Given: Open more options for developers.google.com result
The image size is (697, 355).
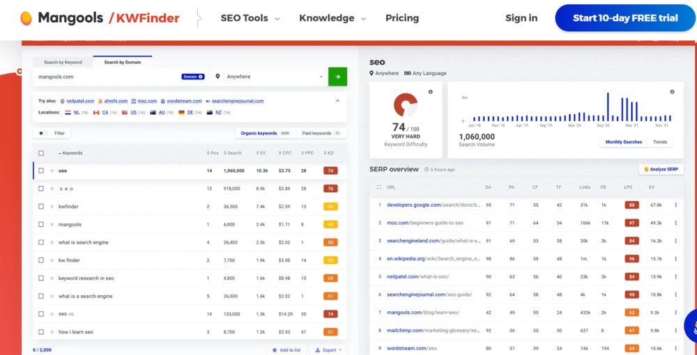Looking at the screenshot, I should pos(675,205).
